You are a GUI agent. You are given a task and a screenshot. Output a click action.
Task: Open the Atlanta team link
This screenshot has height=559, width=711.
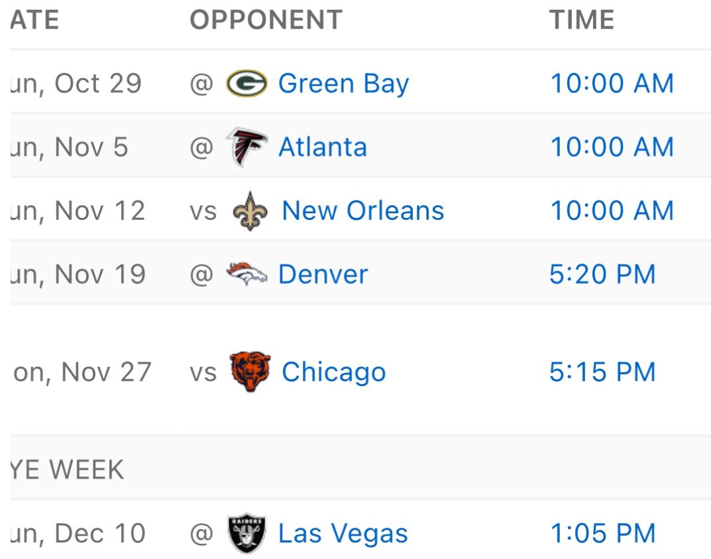tap(322, 147)
